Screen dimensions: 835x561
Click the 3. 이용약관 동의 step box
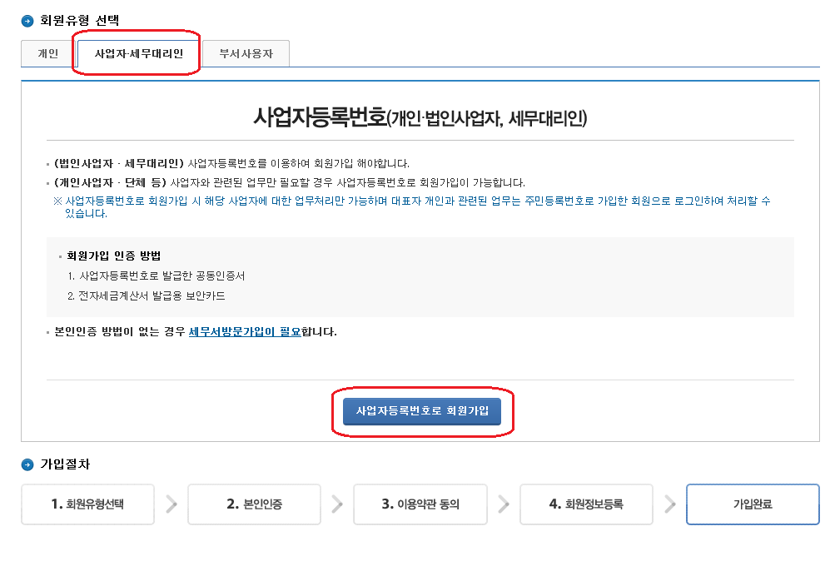click(420, 504)
